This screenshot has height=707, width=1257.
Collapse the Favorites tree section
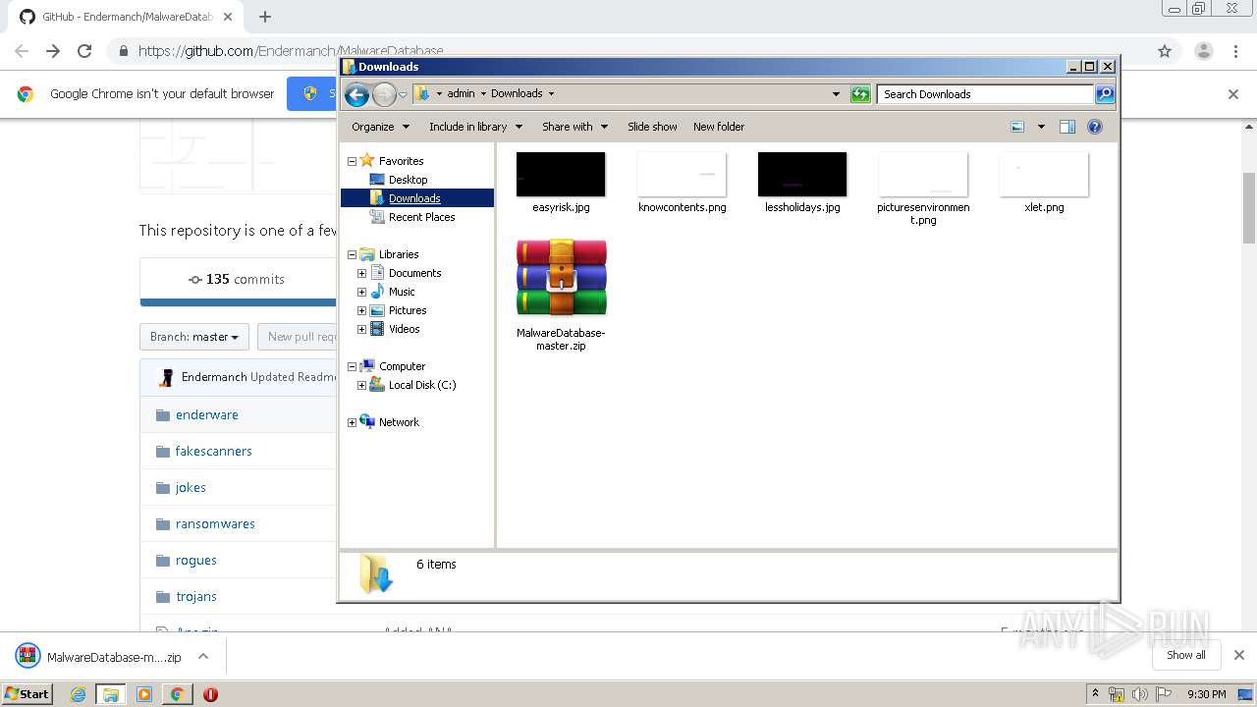pyautogui.click(x=352, y=161)
